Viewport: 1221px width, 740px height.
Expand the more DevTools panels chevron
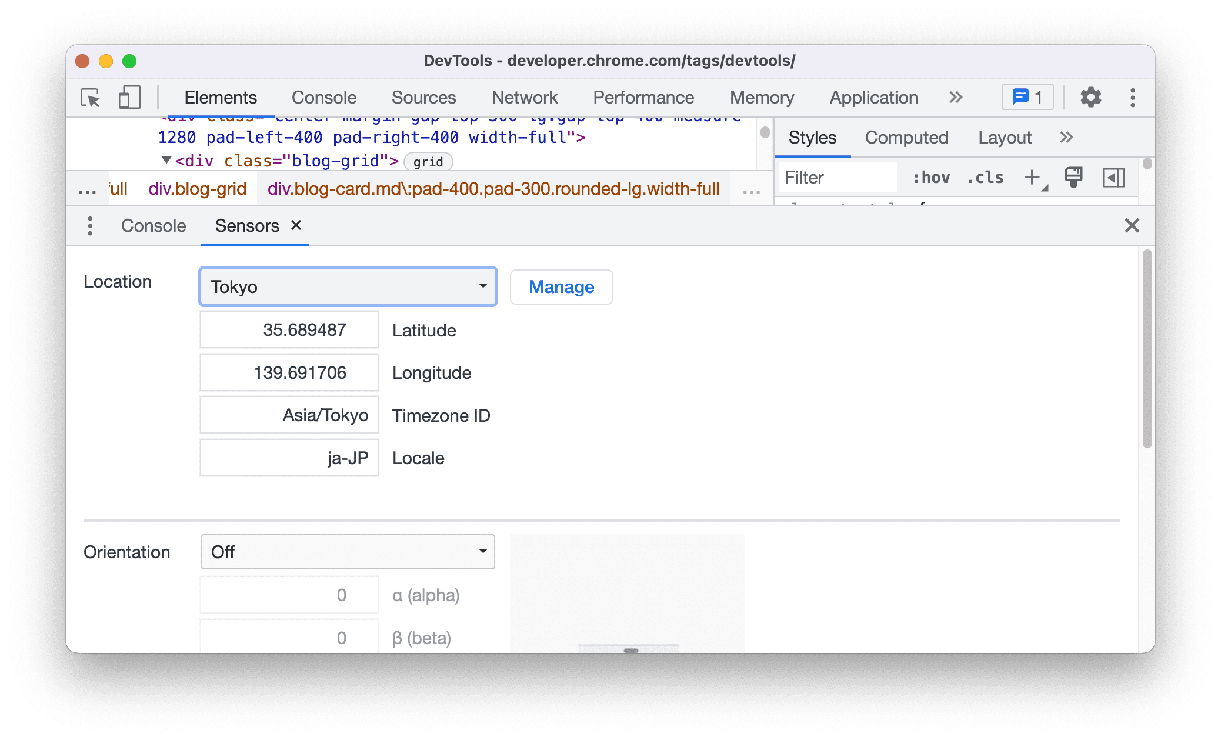pos(956,96)
